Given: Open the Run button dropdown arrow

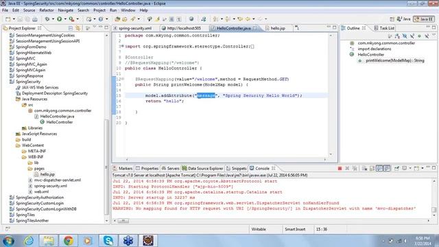Looking at the screenshot, I should [65, 19].
